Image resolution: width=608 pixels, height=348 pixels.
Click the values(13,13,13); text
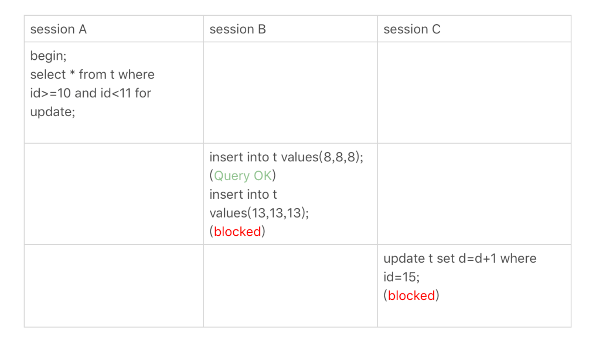(x=259, y=213)
